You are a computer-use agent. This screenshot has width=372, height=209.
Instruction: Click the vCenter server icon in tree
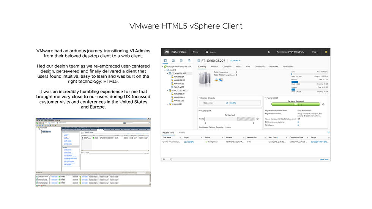pos(166,67)
